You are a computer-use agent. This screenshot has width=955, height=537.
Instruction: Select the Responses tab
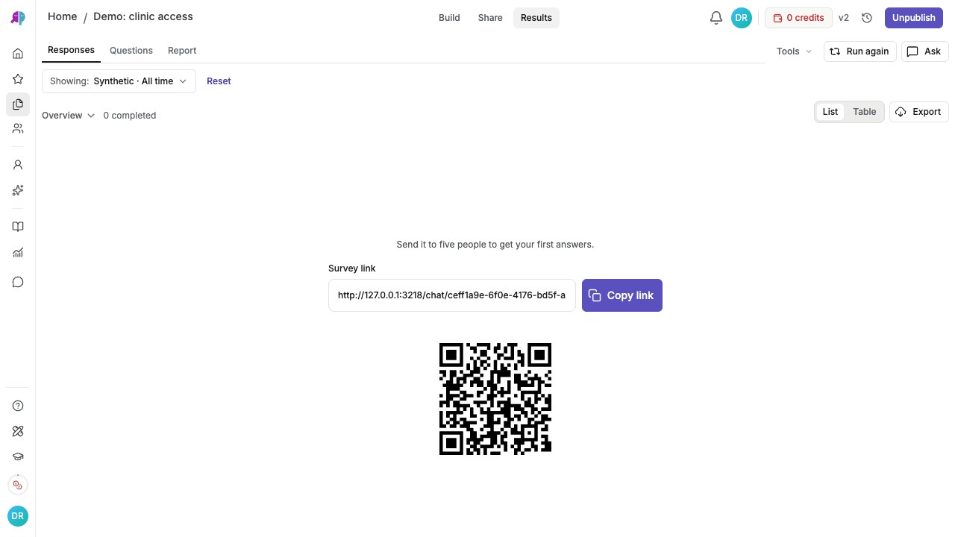[x=71, y=50]
